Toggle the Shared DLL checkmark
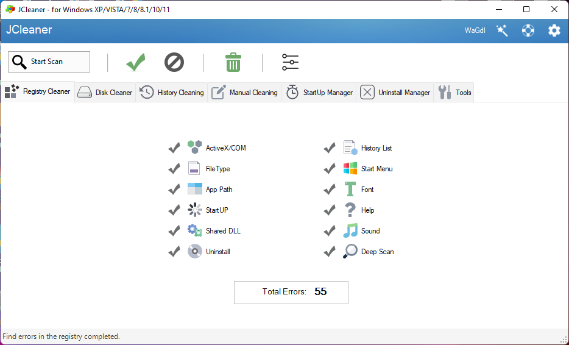 coord(174,230)
